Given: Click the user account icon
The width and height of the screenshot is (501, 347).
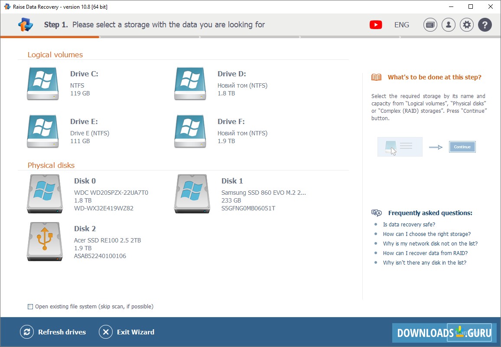Looking at the screenshot, I should coord(448,25).
